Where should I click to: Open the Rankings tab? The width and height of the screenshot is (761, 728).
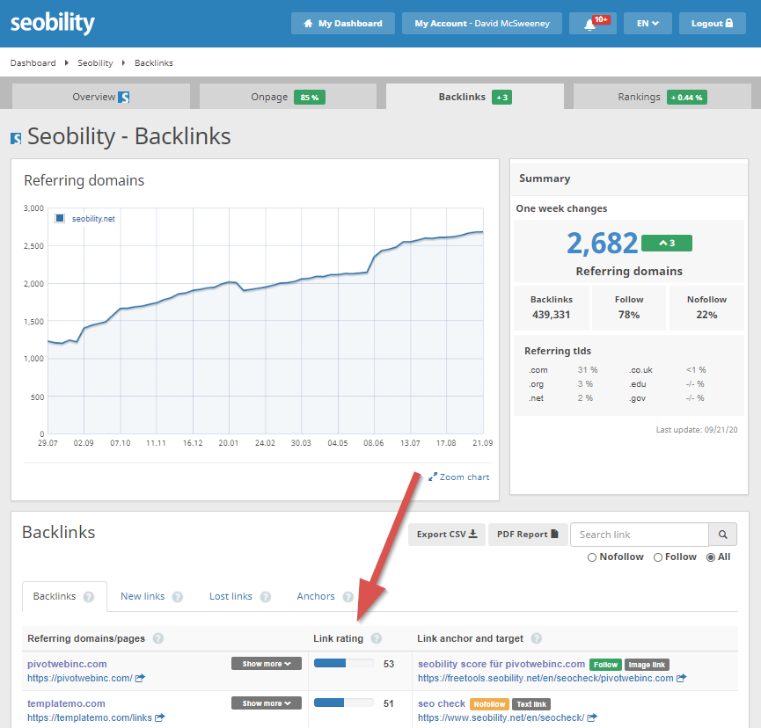coord(640,97)
